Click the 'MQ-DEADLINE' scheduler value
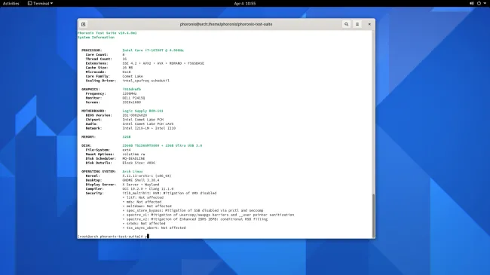The width and height of the screenshot is (490, 275). click(x=133, y=159)
